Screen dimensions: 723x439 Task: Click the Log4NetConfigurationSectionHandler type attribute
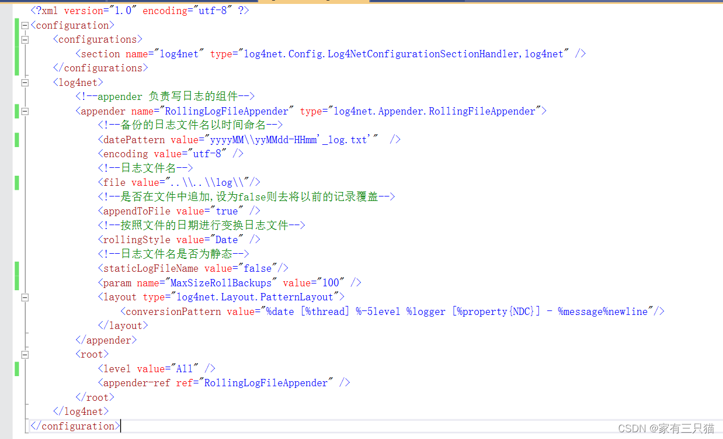tap(404, 54)
